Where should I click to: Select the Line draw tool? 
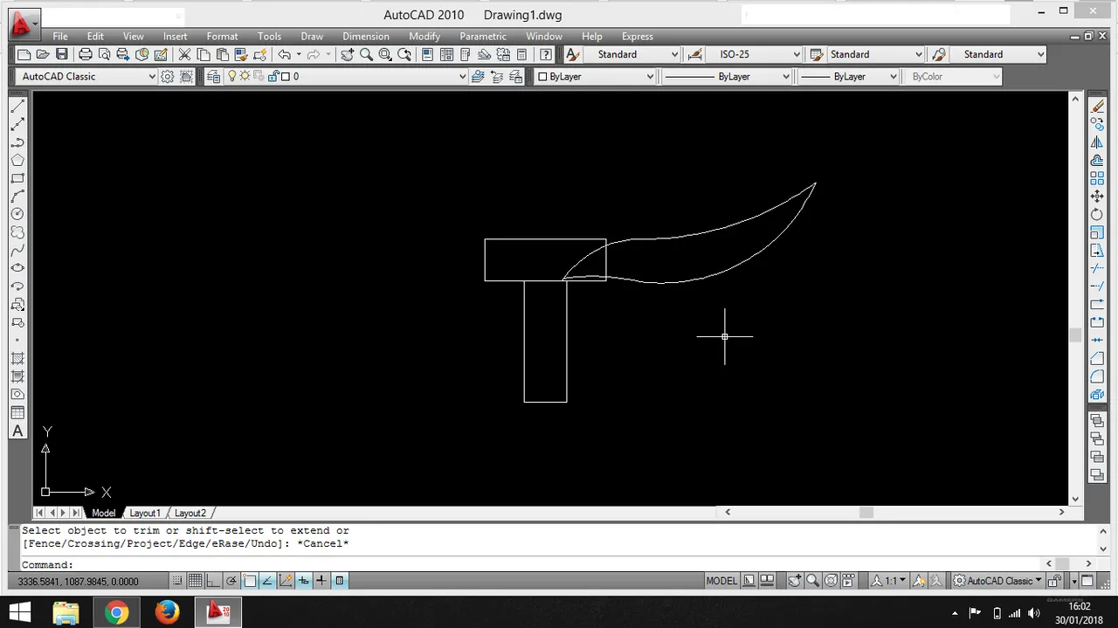(x=17, y=106)
